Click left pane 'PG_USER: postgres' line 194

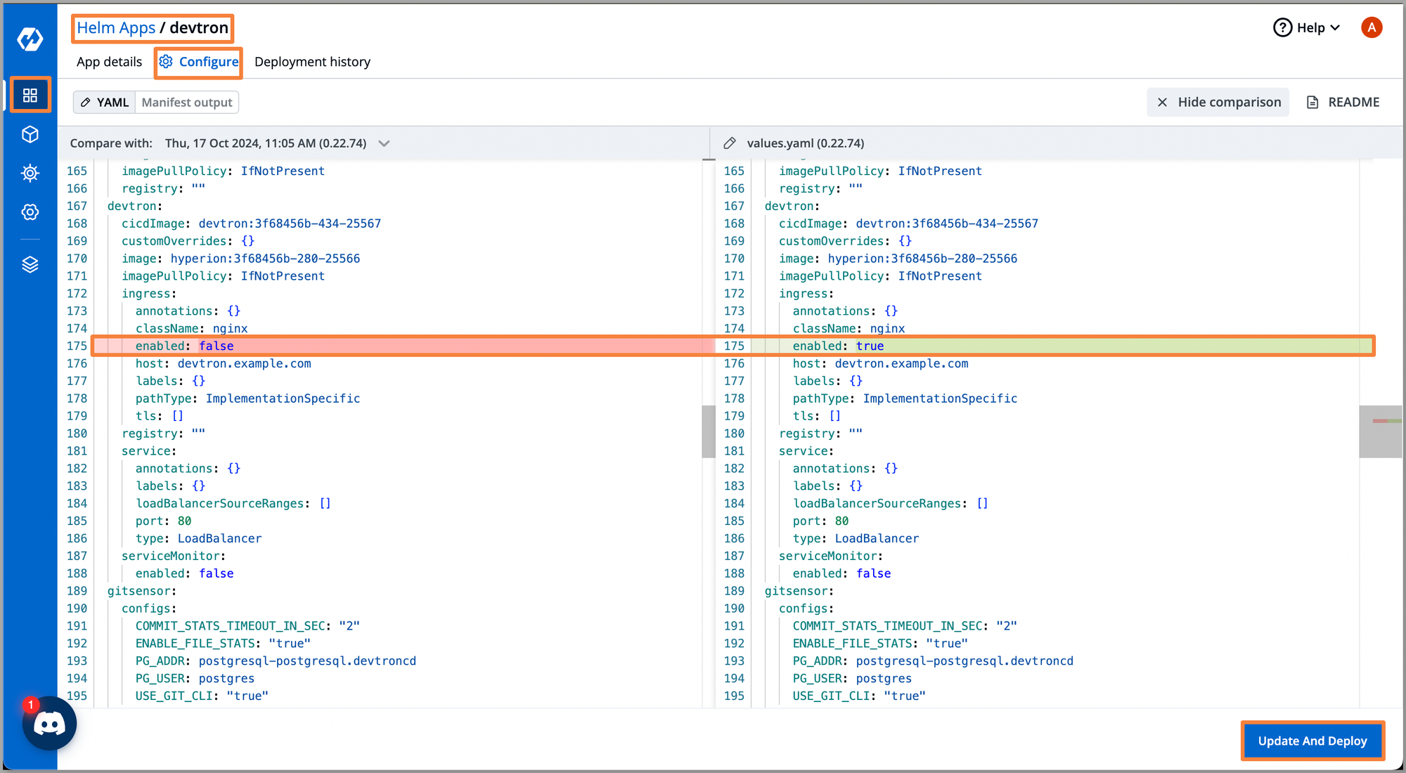pos(195,678)
